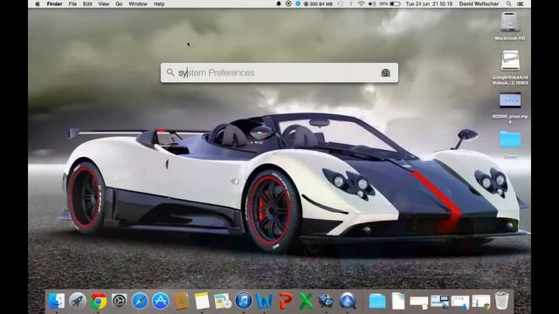Open the File menu
Viewport: 559px width, 314px height.
72,3
